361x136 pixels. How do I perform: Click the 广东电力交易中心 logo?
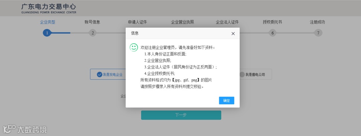[x=48, y=9]
